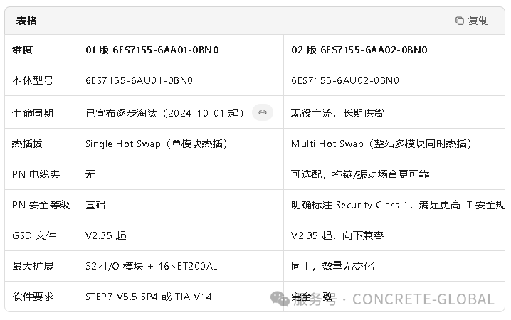This screenshot has height=320, width=511.
Task: Click the STEP7 V5.5 SP4 或 TIA V14+ cell
Action: pos(152,297)
